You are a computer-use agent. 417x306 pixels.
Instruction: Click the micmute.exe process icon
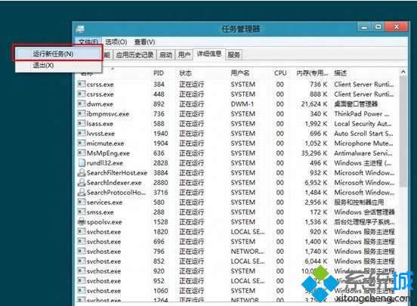[82, 143]
